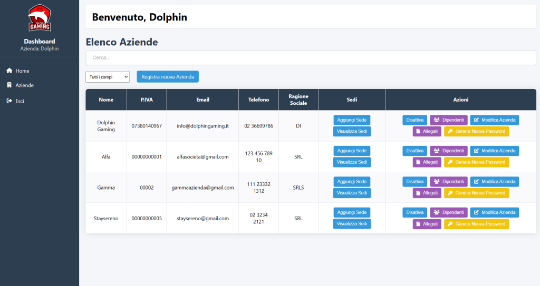Open Allegati for Alfa
Viewport: 540px width, 286px height.
click(427, 162)
